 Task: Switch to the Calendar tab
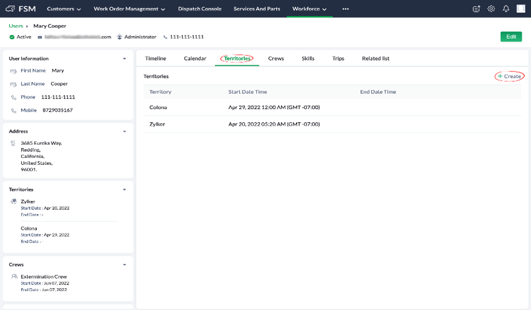click(195, 58)
